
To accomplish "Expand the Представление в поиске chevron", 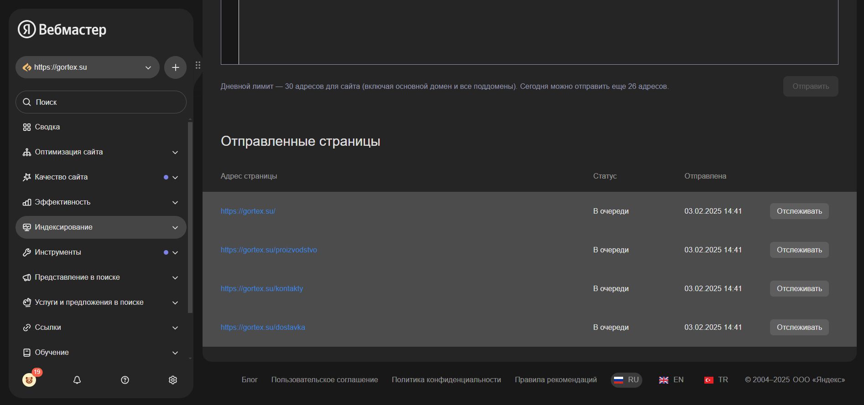I will [175, 277].
